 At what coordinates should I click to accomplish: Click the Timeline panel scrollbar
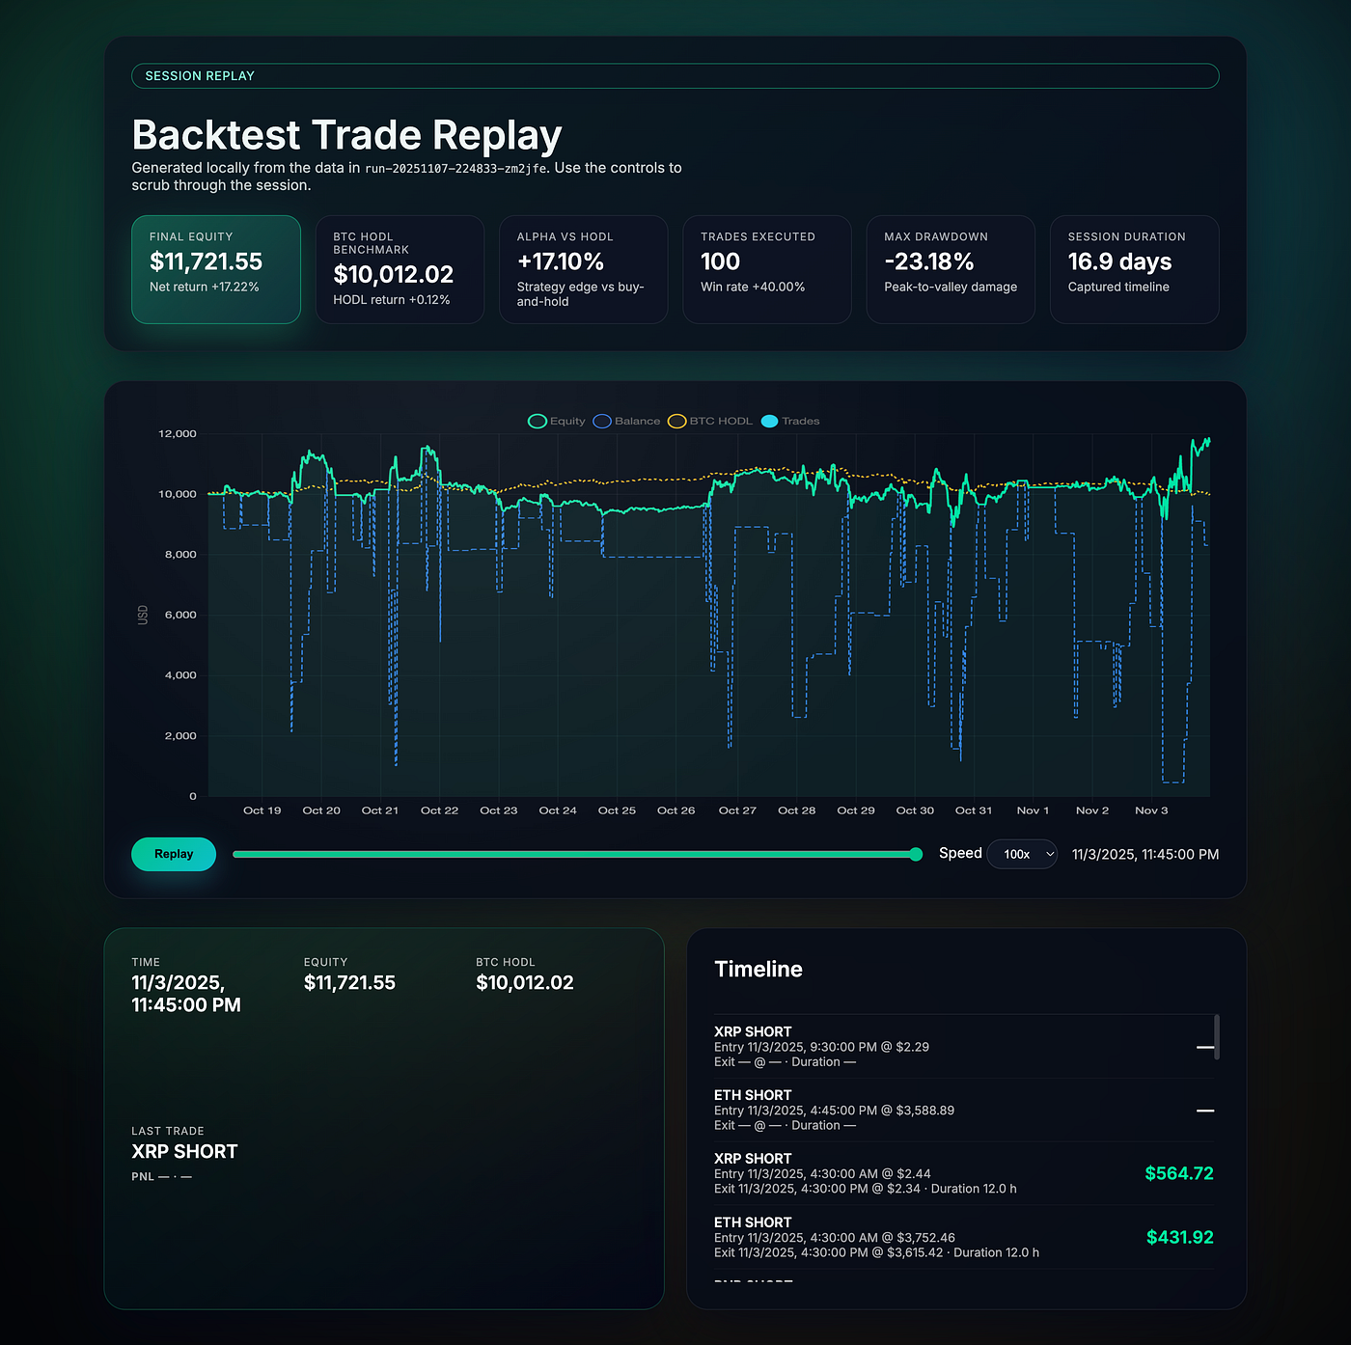(1217, 1037)
